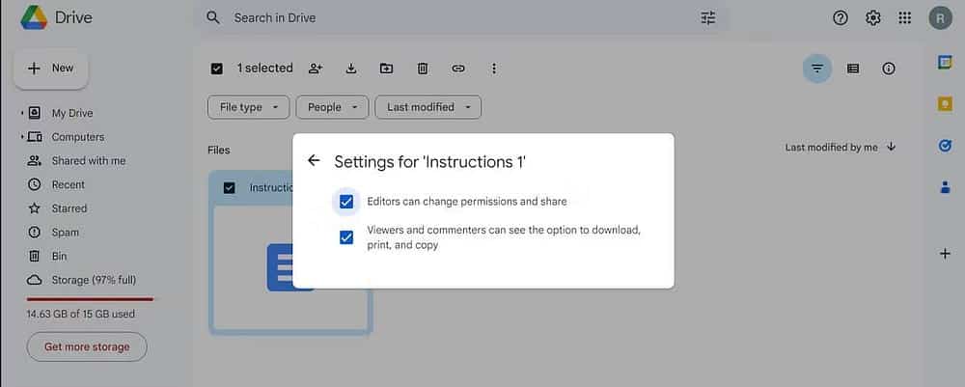Click 14.63 GB of 15 GB used text
965x387 pixels.
(81, 314)
